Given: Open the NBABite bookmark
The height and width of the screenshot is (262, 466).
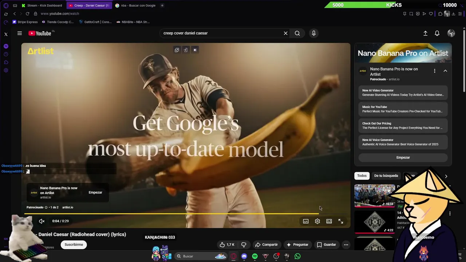Looking at the screenshot, I should click(x=133, y=22).
